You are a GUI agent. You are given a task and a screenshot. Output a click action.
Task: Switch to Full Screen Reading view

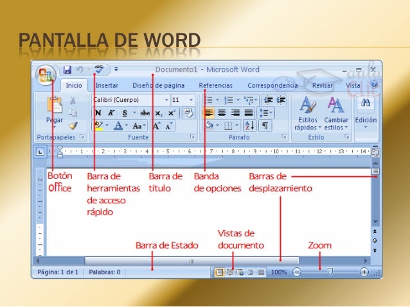[x=230, y=272]
